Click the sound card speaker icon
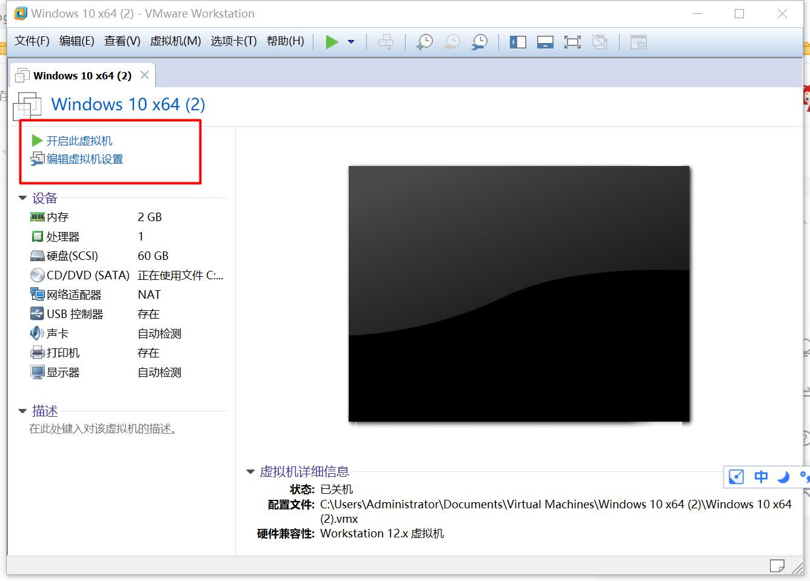 37,333
